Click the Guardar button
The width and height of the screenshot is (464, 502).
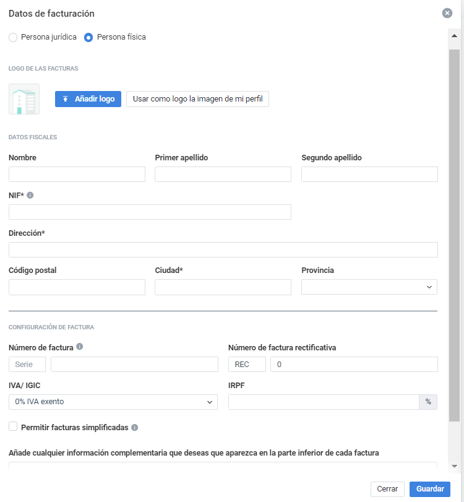[x=429, y=488]
